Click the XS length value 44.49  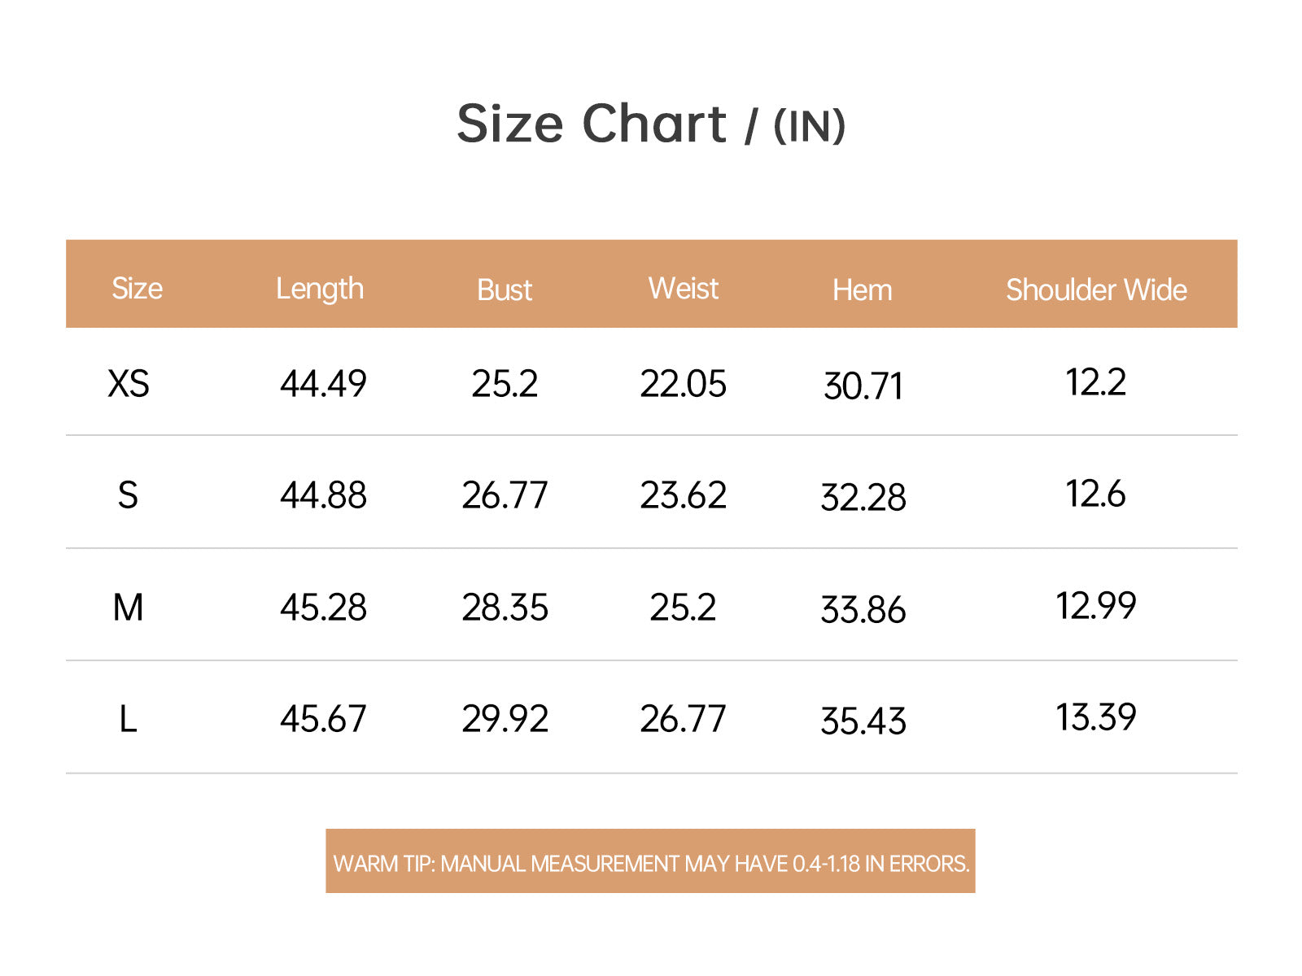[x=323, y=384]
